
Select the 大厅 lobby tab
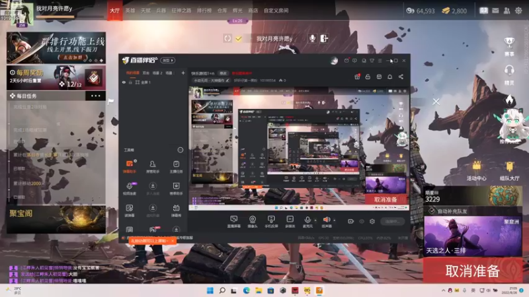pyautogui.click(x=114, y=11)
